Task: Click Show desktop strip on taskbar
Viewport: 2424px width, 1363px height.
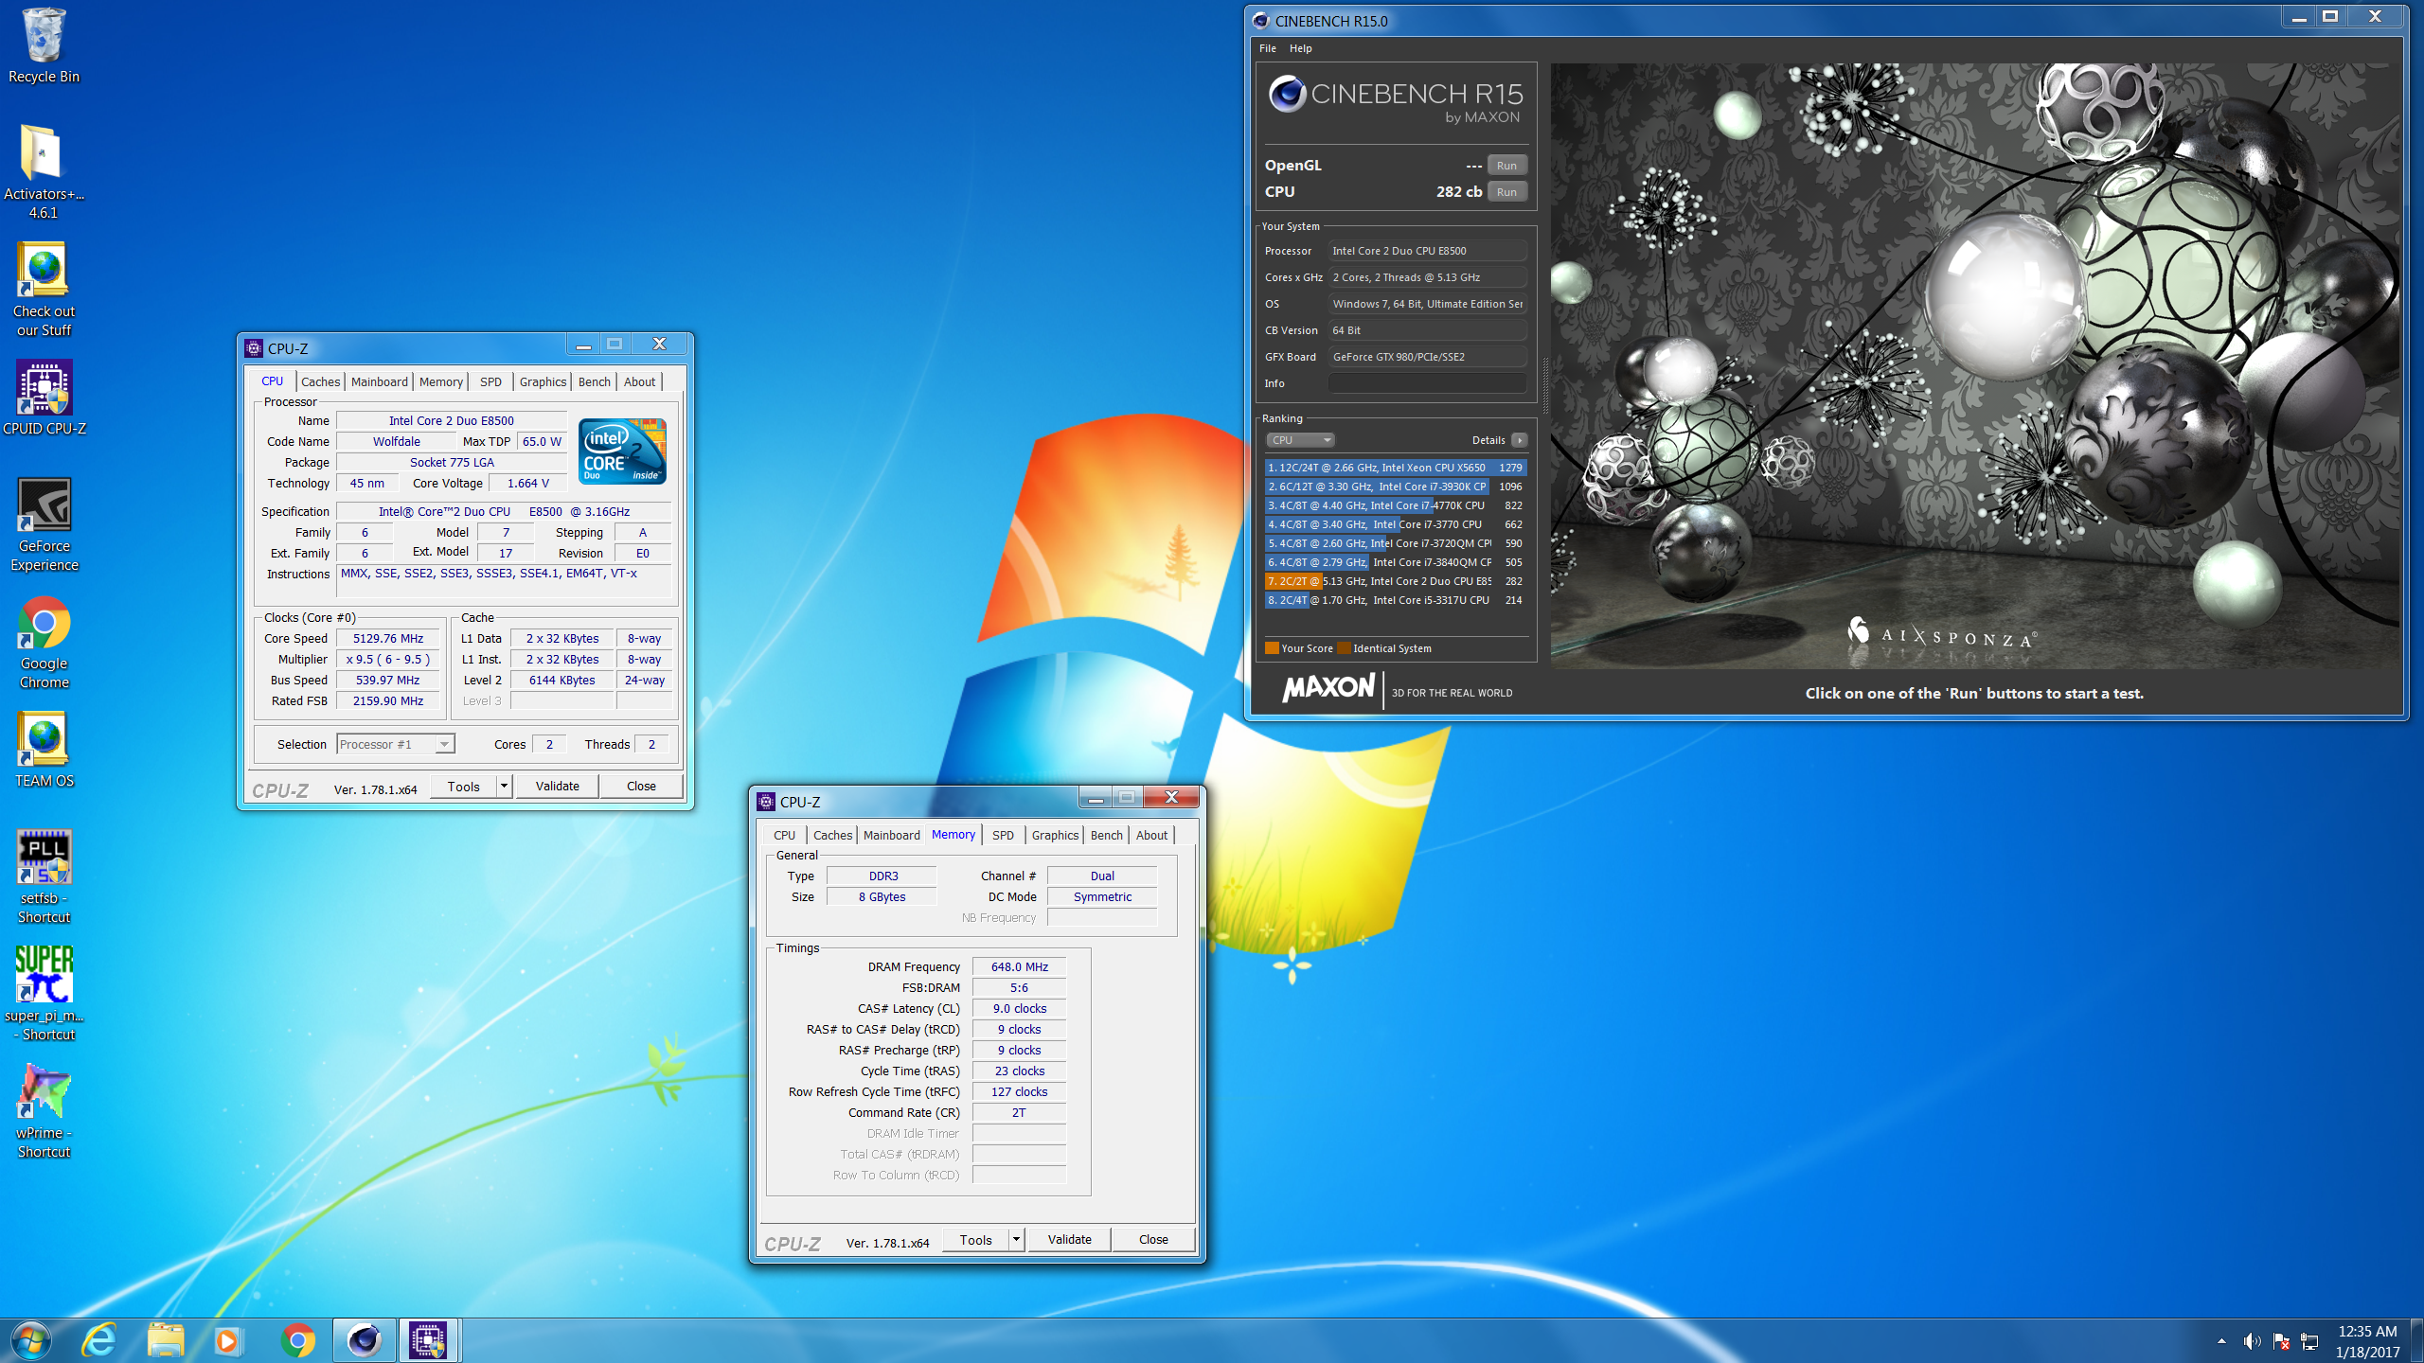Action: pos(2417,1340)
